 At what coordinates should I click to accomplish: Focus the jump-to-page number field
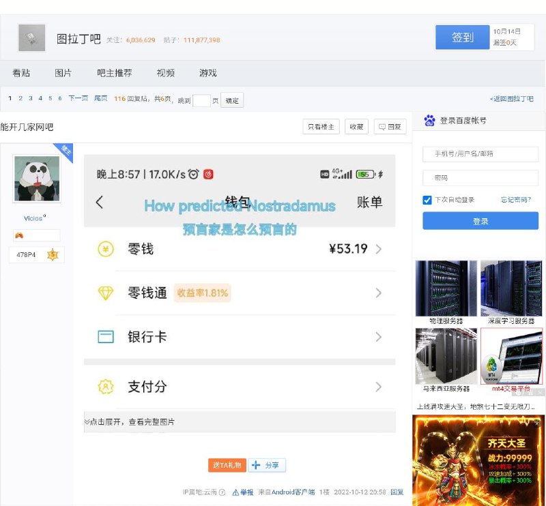pyautogui.click(x=201, y=100)
